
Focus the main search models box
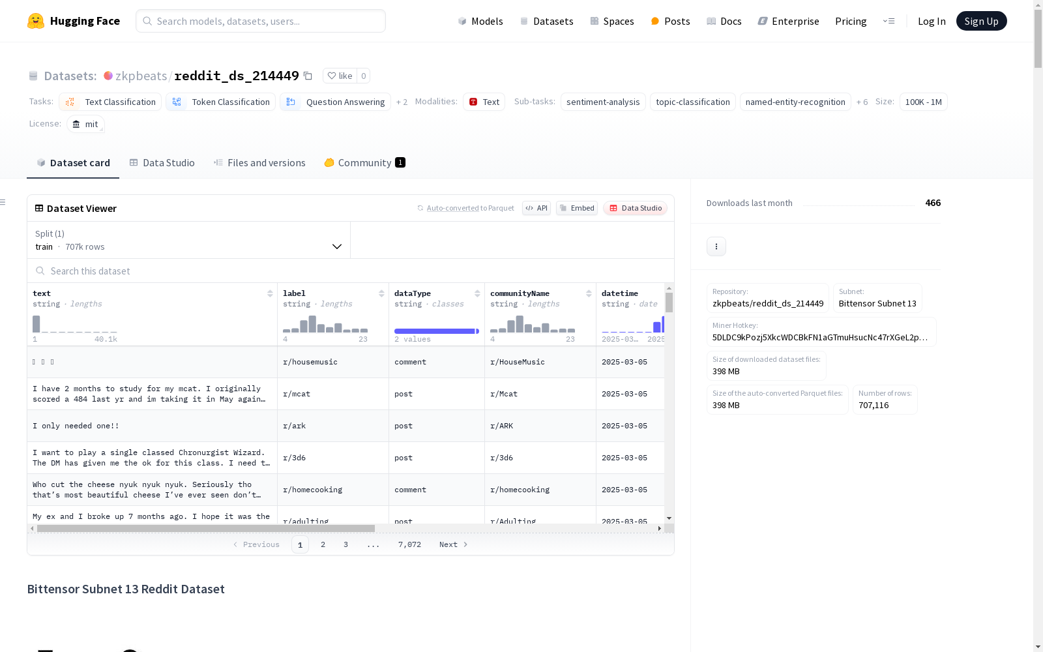point(261,21)
